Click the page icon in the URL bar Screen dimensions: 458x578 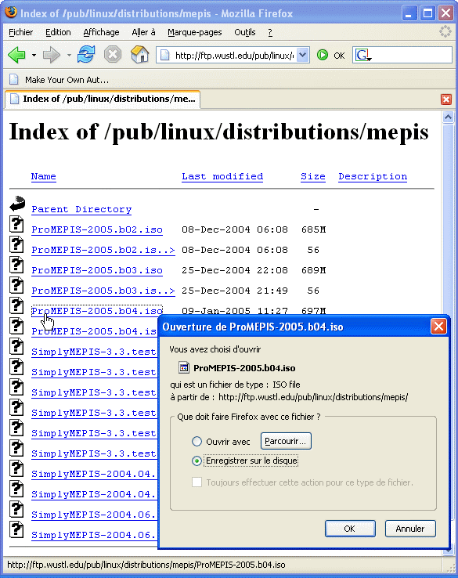click(164, 56)
